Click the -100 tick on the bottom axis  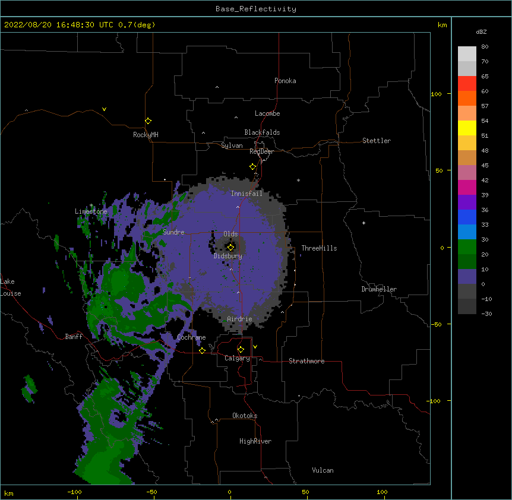tap(74, 492)
